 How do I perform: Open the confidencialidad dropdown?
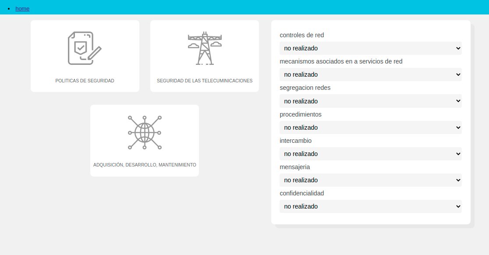click(370, 206)
